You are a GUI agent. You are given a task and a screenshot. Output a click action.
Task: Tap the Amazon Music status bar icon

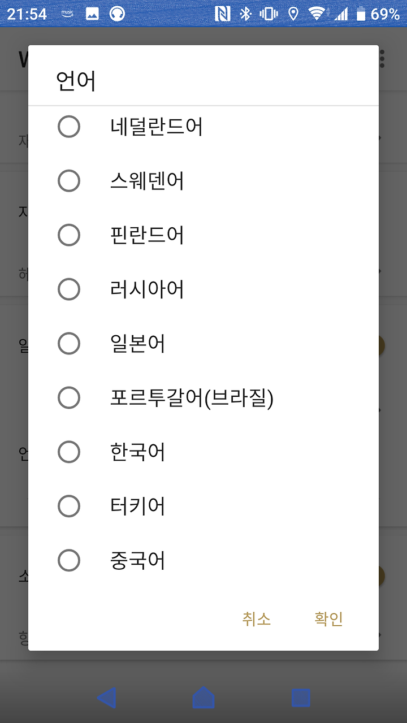click(x=67, y=13)
